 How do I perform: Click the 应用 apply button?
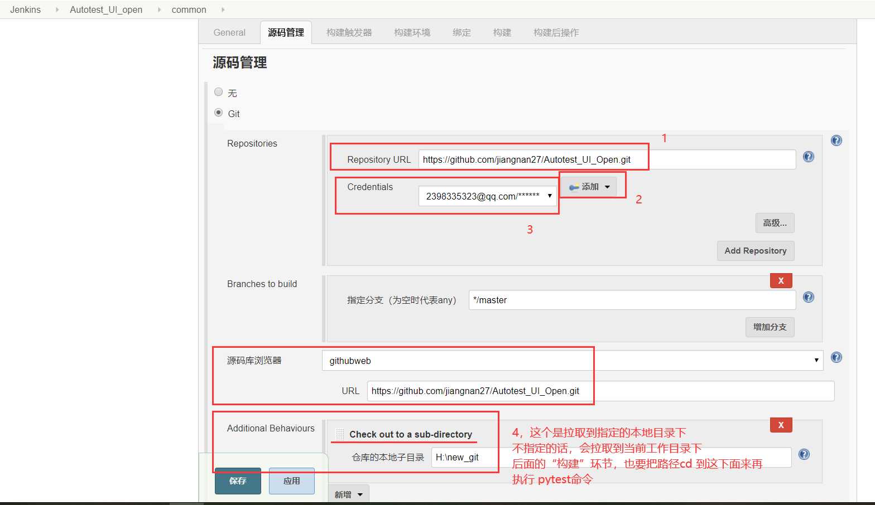291,481
